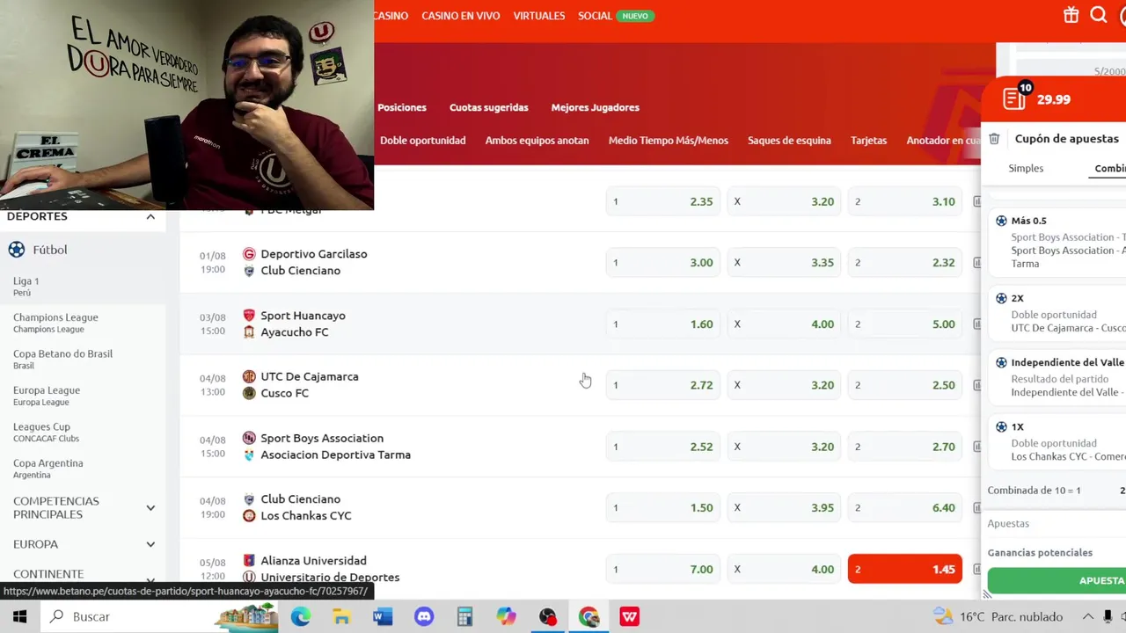
Task: Click the ball icon beside 2X selection
Action: point(1001,298)
